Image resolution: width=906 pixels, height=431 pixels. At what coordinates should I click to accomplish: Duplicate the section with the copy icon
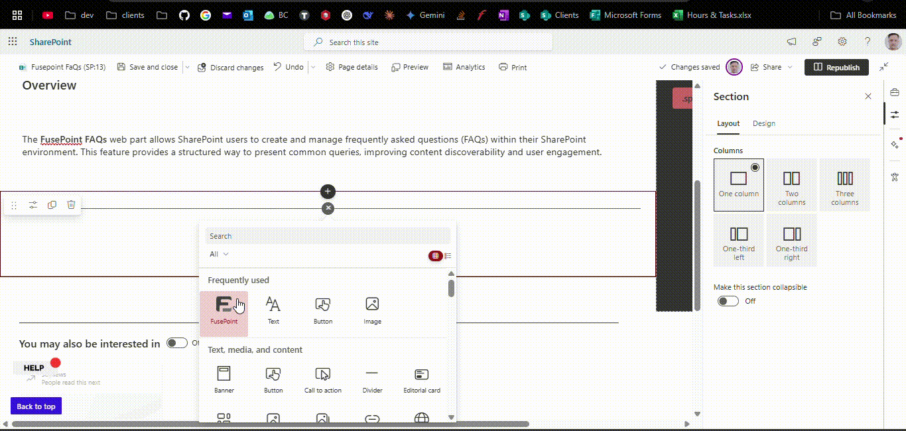52,205
